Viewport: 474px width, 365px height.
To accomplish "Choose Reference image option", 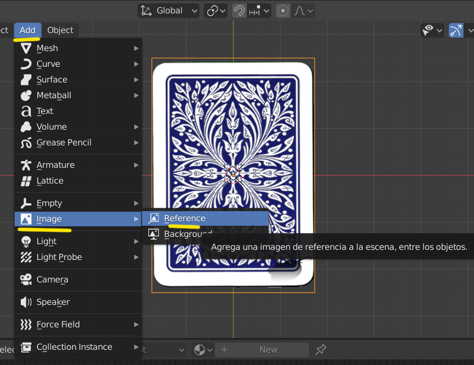I will point(205,218).
